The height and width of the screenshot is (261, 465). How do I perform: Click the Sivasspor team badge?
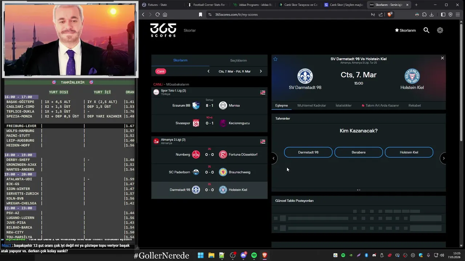point(196,123)
